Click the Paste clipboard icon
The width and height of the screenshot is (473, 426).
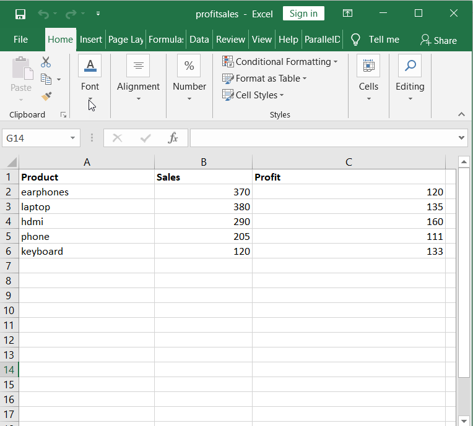pos(22,69)
